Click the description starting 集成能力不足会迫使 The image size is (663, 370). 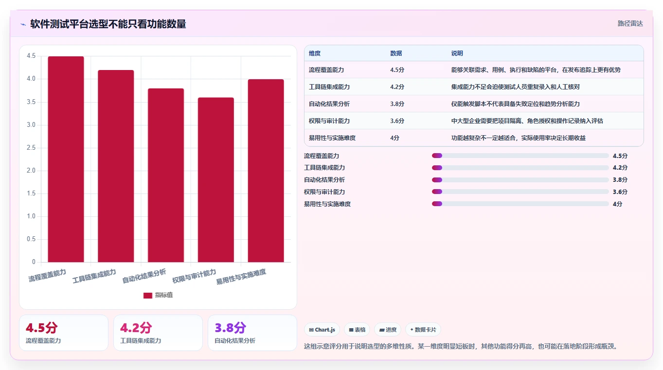(515, 87)
